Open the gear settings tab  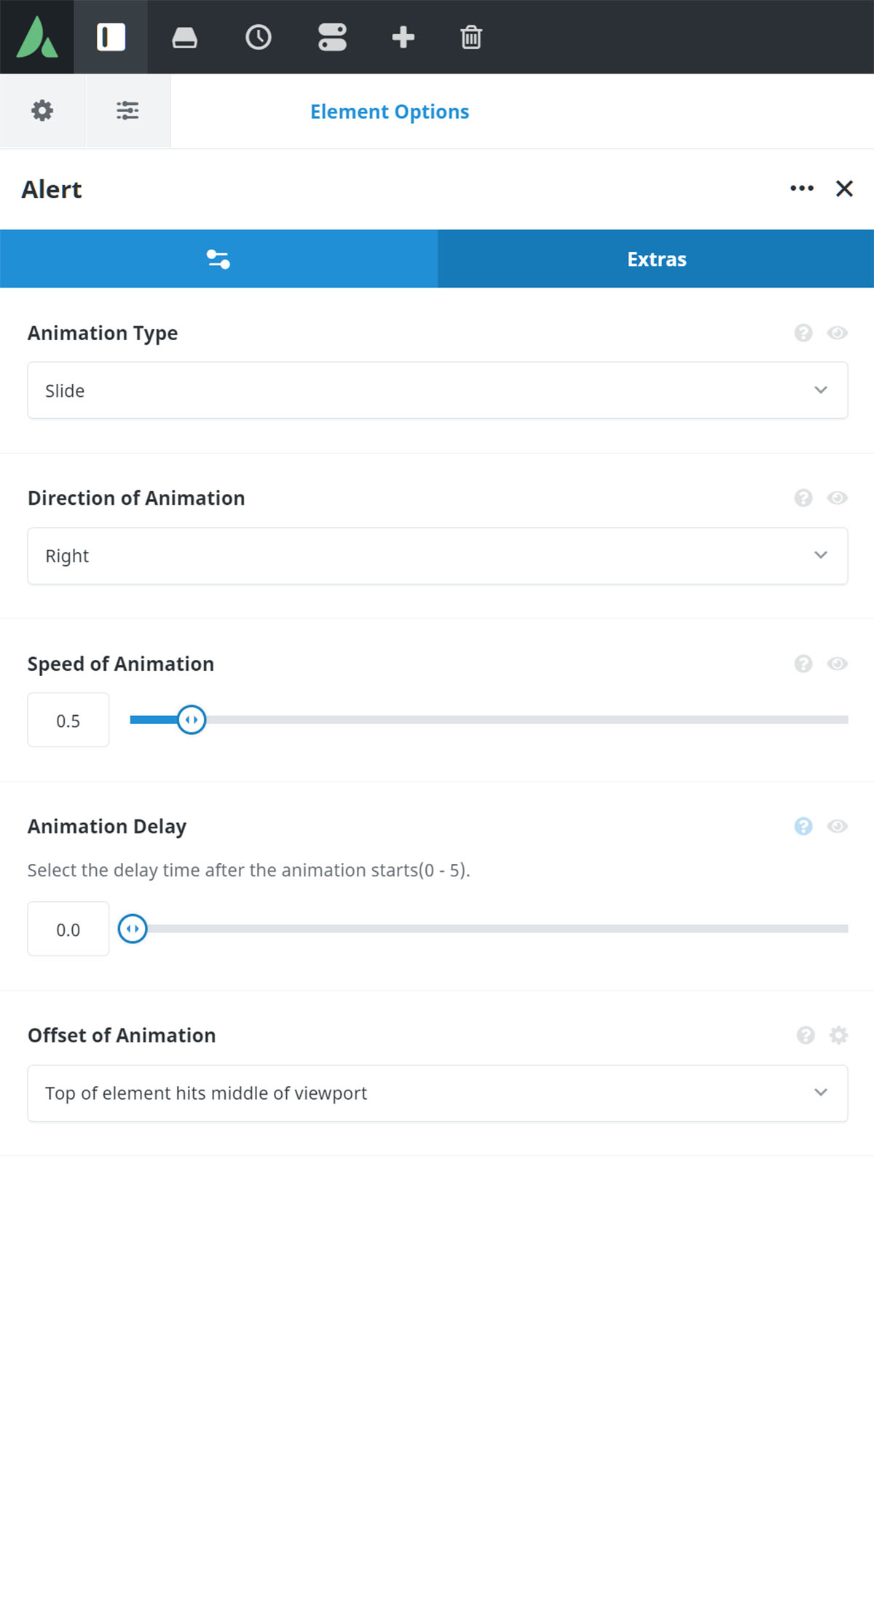click(42, 111)
